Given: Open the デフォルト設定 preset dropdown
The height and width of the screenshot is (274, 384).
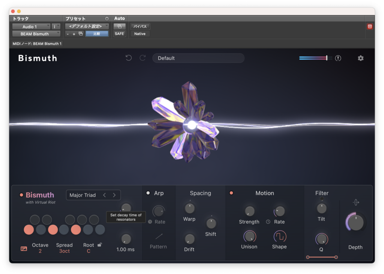Looking at the screenshot, I should tap(87, 26).
